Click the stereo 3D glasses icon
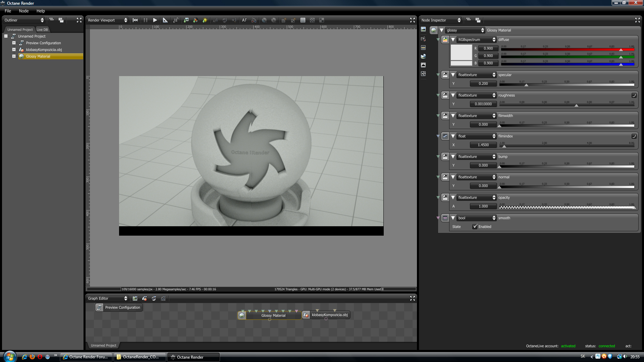 pos(254,20)
